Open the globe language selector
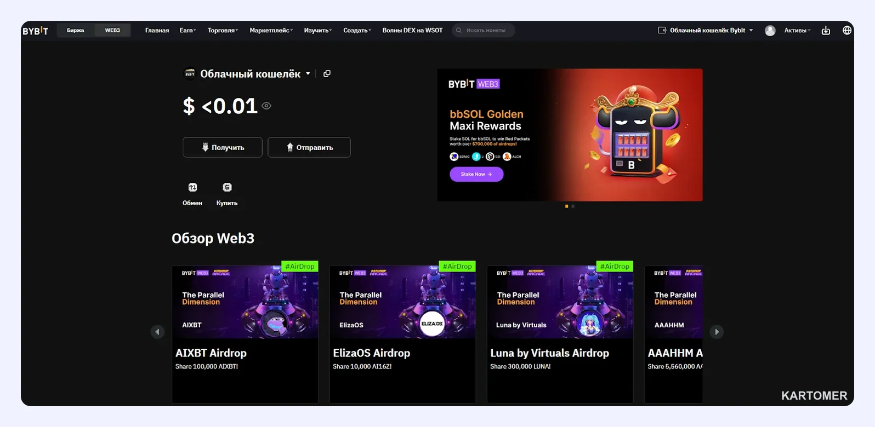 point(847,31)
